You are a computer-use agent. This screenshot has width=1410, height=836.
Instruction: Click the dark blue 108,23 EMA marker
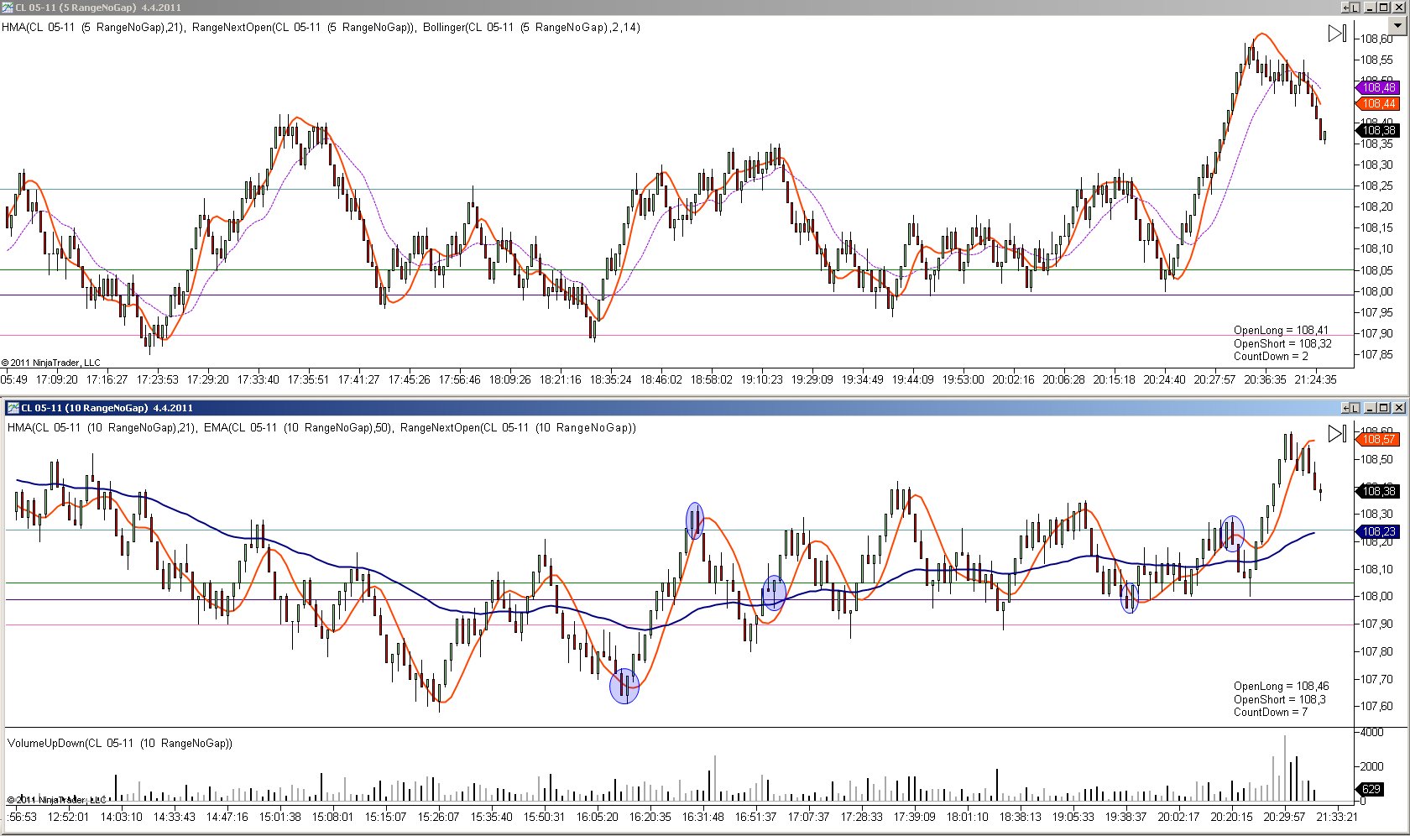[x=1377, y=531]
